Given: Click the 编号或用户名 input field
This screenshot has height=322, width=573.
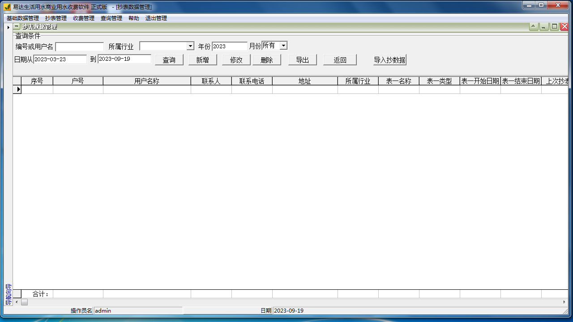Looking at the screenshot, I should pyautogui.click(x=79, y=47).
